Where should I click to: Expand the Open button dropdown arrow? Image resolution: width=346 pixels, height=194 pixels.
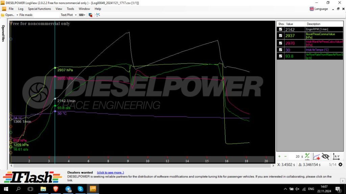[17, 15]
